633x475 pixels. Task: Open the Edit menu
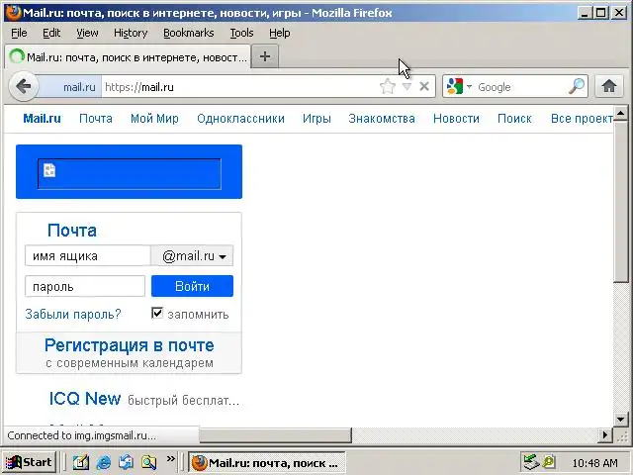coord(51,33)
